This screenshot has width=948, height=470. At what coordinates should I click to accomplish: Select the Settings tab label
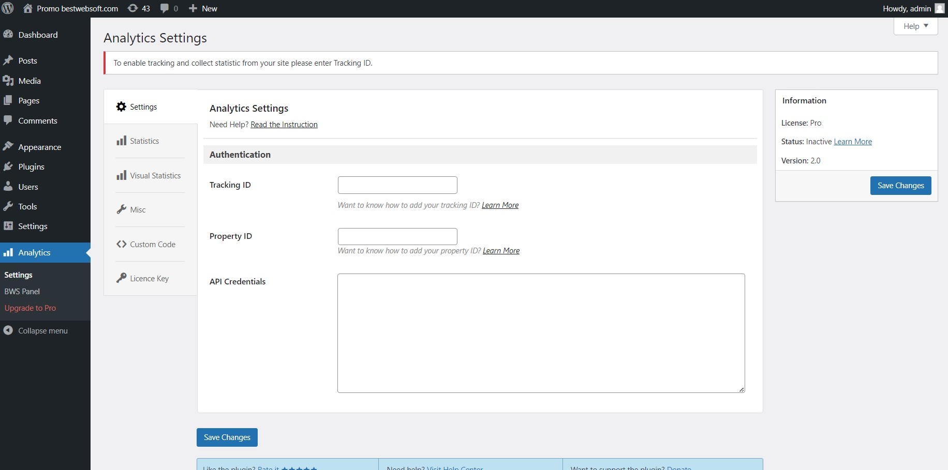(x=143, y=107)
